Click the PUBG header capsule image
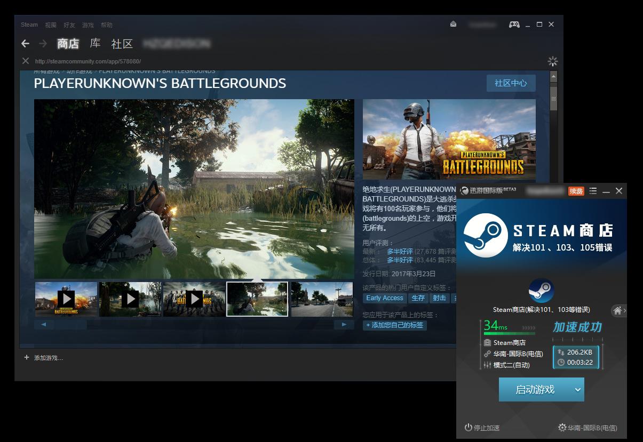Screen dimensions: 643x442 click(x=449, y=139)
